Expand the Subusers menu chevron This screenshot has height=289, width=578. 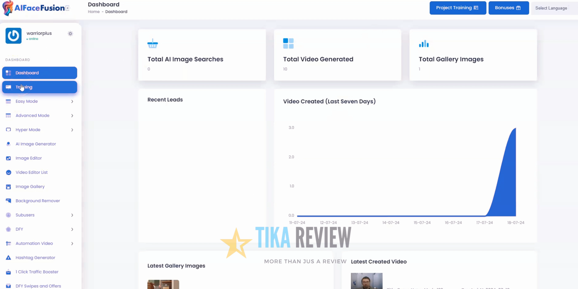point(72,215)
